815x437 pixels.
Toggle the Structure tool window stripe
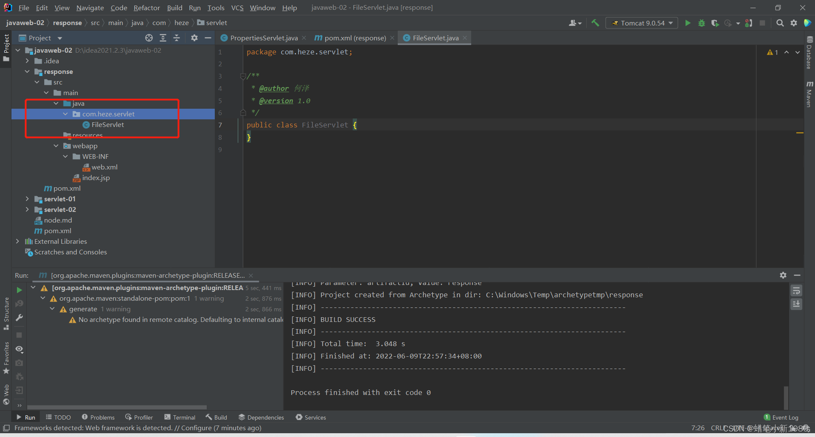point(6,313)
